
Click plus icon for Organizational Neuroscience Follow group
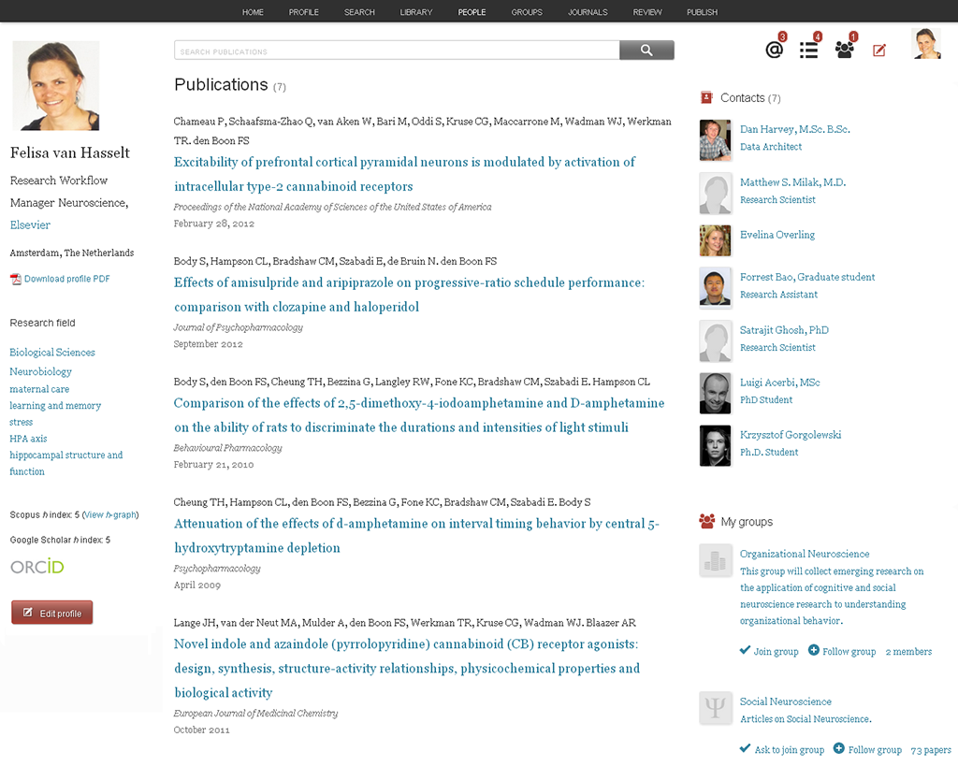[x=814, y=650]
